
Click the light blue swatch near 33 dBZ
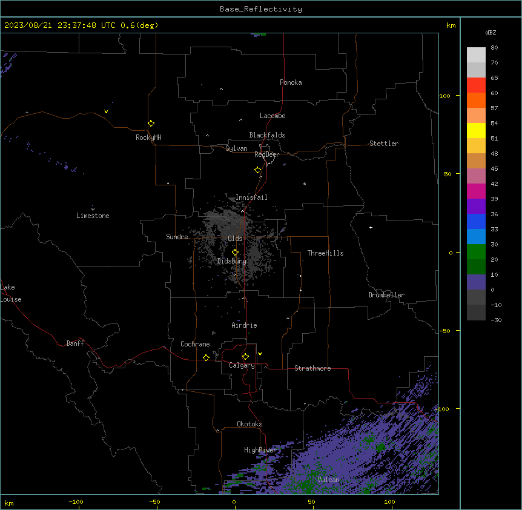pyautogui.click(x=476, y=236)
